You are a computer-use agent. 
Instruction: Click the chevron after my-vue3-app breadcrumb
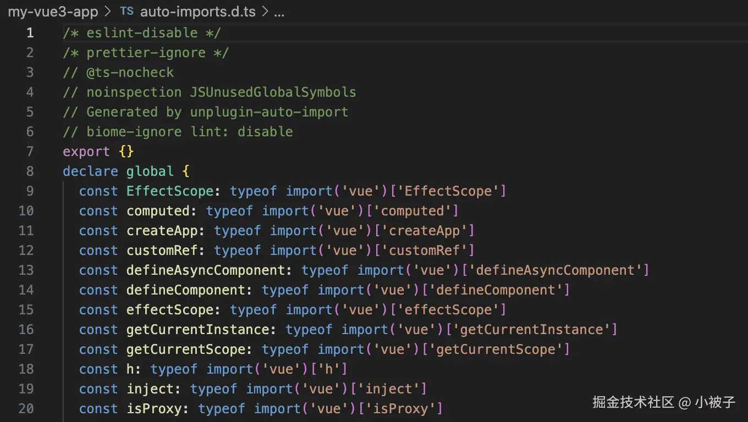(x=108, y=12)
